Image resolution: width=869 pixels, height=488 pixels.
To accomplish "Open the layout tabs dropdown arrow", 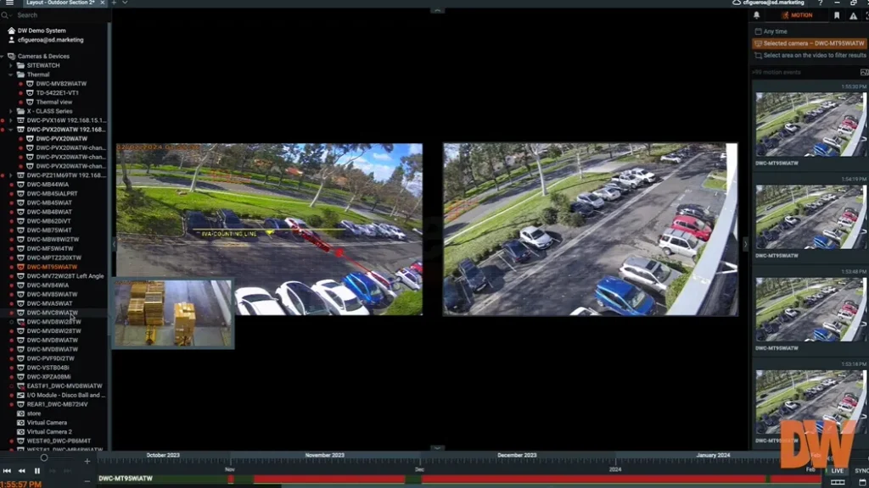I will click(x=126, y=3).
